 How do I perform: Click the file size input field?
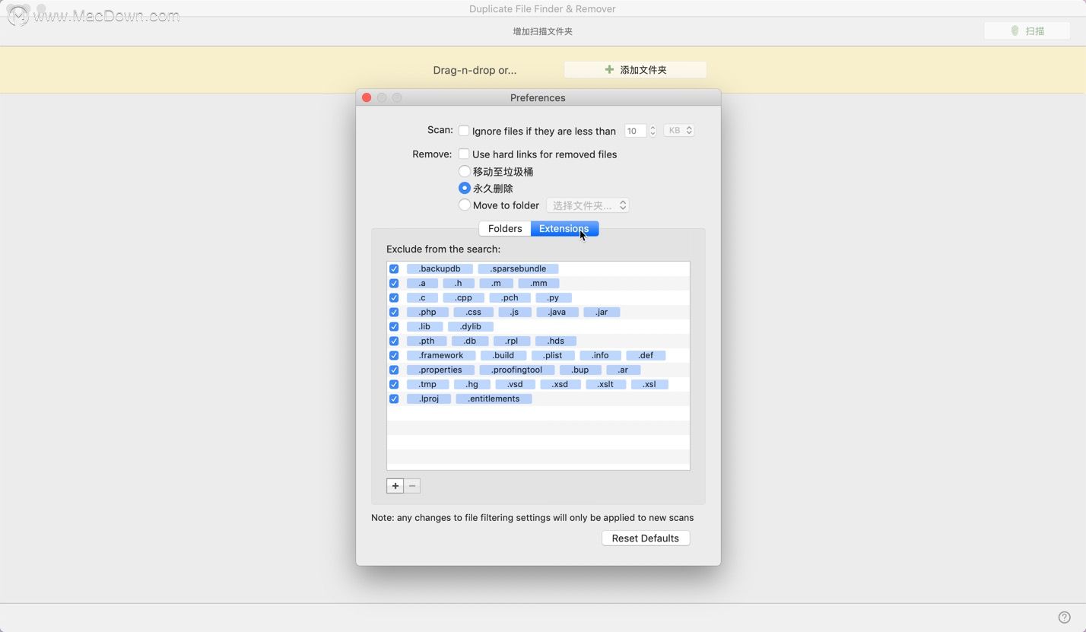(636, 131)
